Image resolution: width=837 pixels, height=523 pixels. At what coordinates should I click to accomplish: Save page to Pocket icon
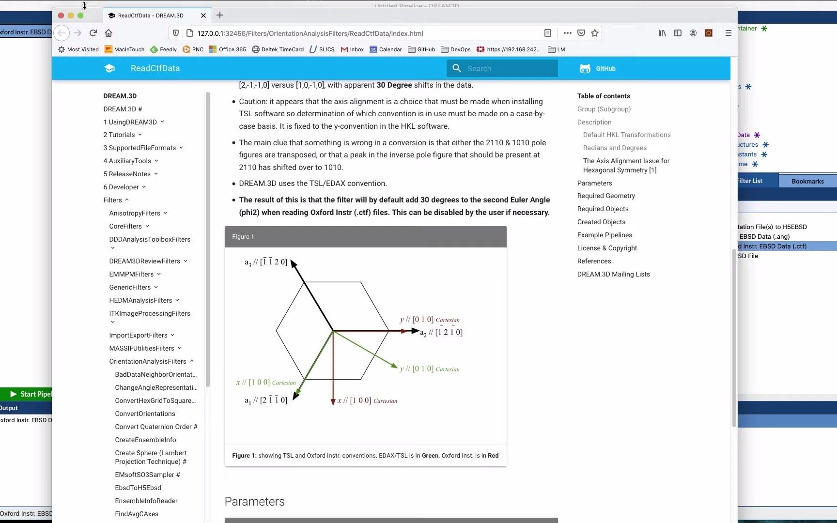point(581,33)
